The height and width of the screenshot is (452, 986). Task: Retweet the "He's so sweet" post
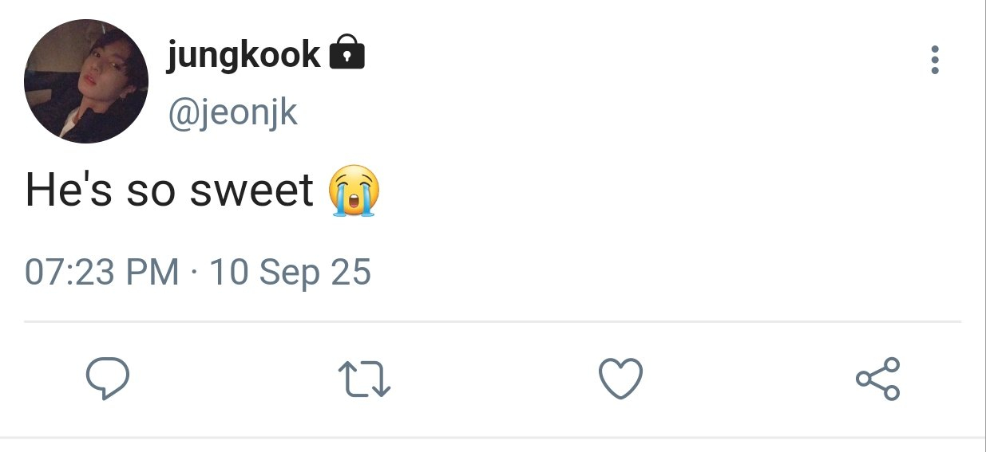364,378
